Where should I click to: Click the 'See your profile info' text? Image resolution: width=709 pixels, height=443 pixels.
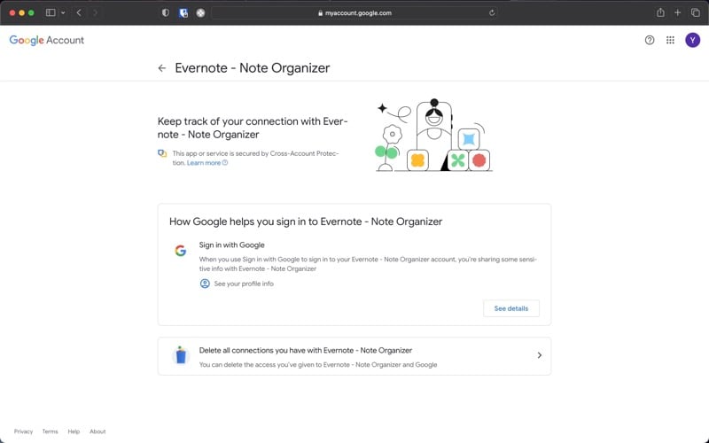(x=244, y=284)
